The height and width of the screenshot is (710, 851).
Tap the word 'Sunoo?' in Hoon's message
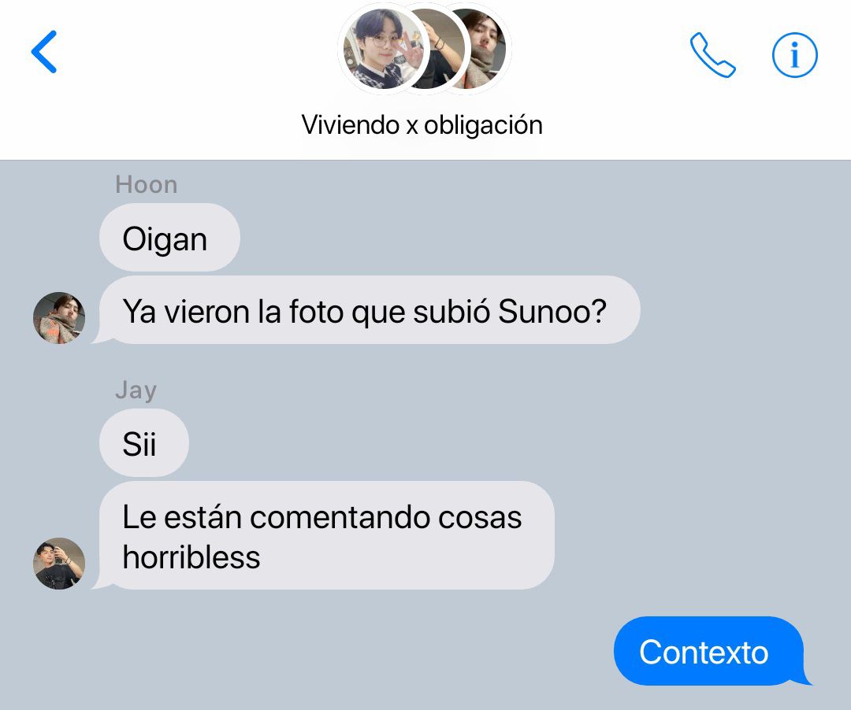pyautogui.click(x=552, y=311)
